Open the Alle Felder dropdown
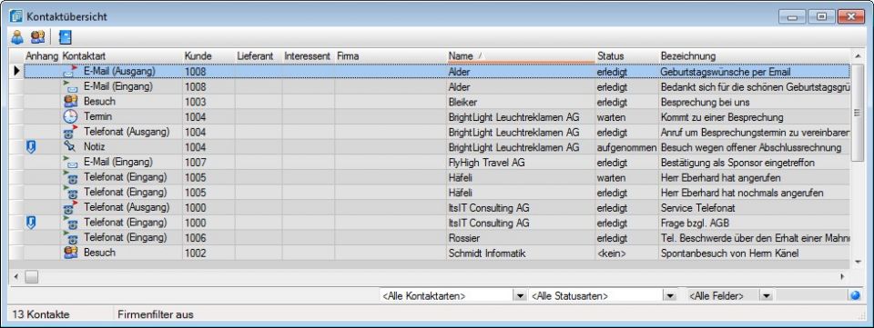874x328 pixels. click(x=767, y=296)
